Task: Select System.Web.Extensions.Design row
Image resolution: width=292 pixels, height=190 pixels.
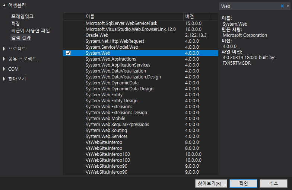Action: [x=141, y=113]
